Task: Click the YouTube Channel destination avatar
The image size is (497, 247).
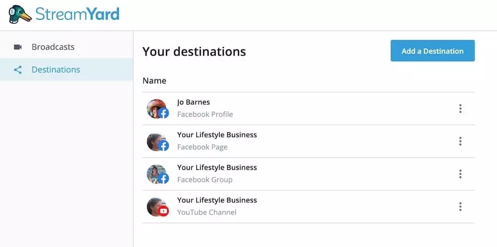Action: click(x=157, y=207)
